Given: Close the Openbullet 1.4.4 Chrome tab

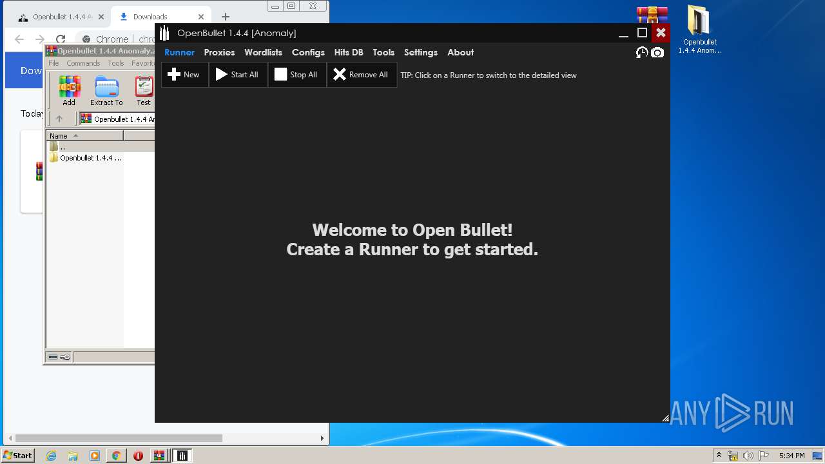Looking at the screenshot, I should coord(101,17).
